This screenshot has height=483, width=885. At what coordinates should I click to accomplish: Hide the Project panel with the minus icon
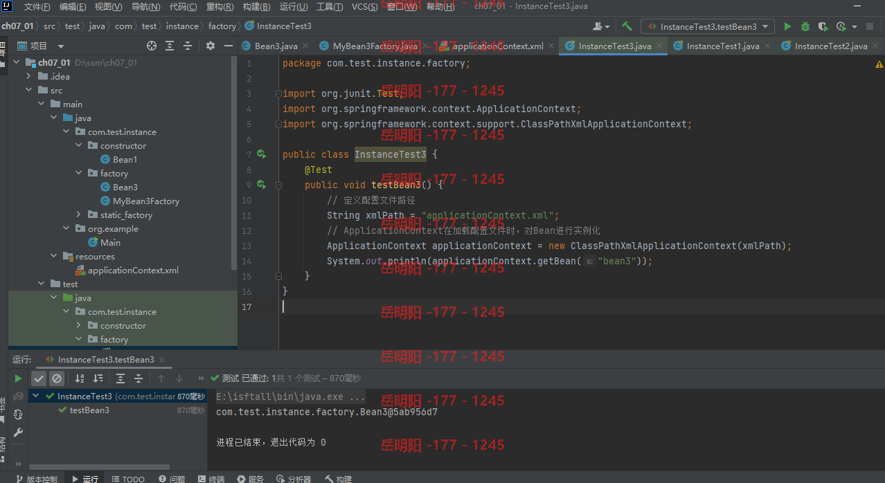[229, 46]
